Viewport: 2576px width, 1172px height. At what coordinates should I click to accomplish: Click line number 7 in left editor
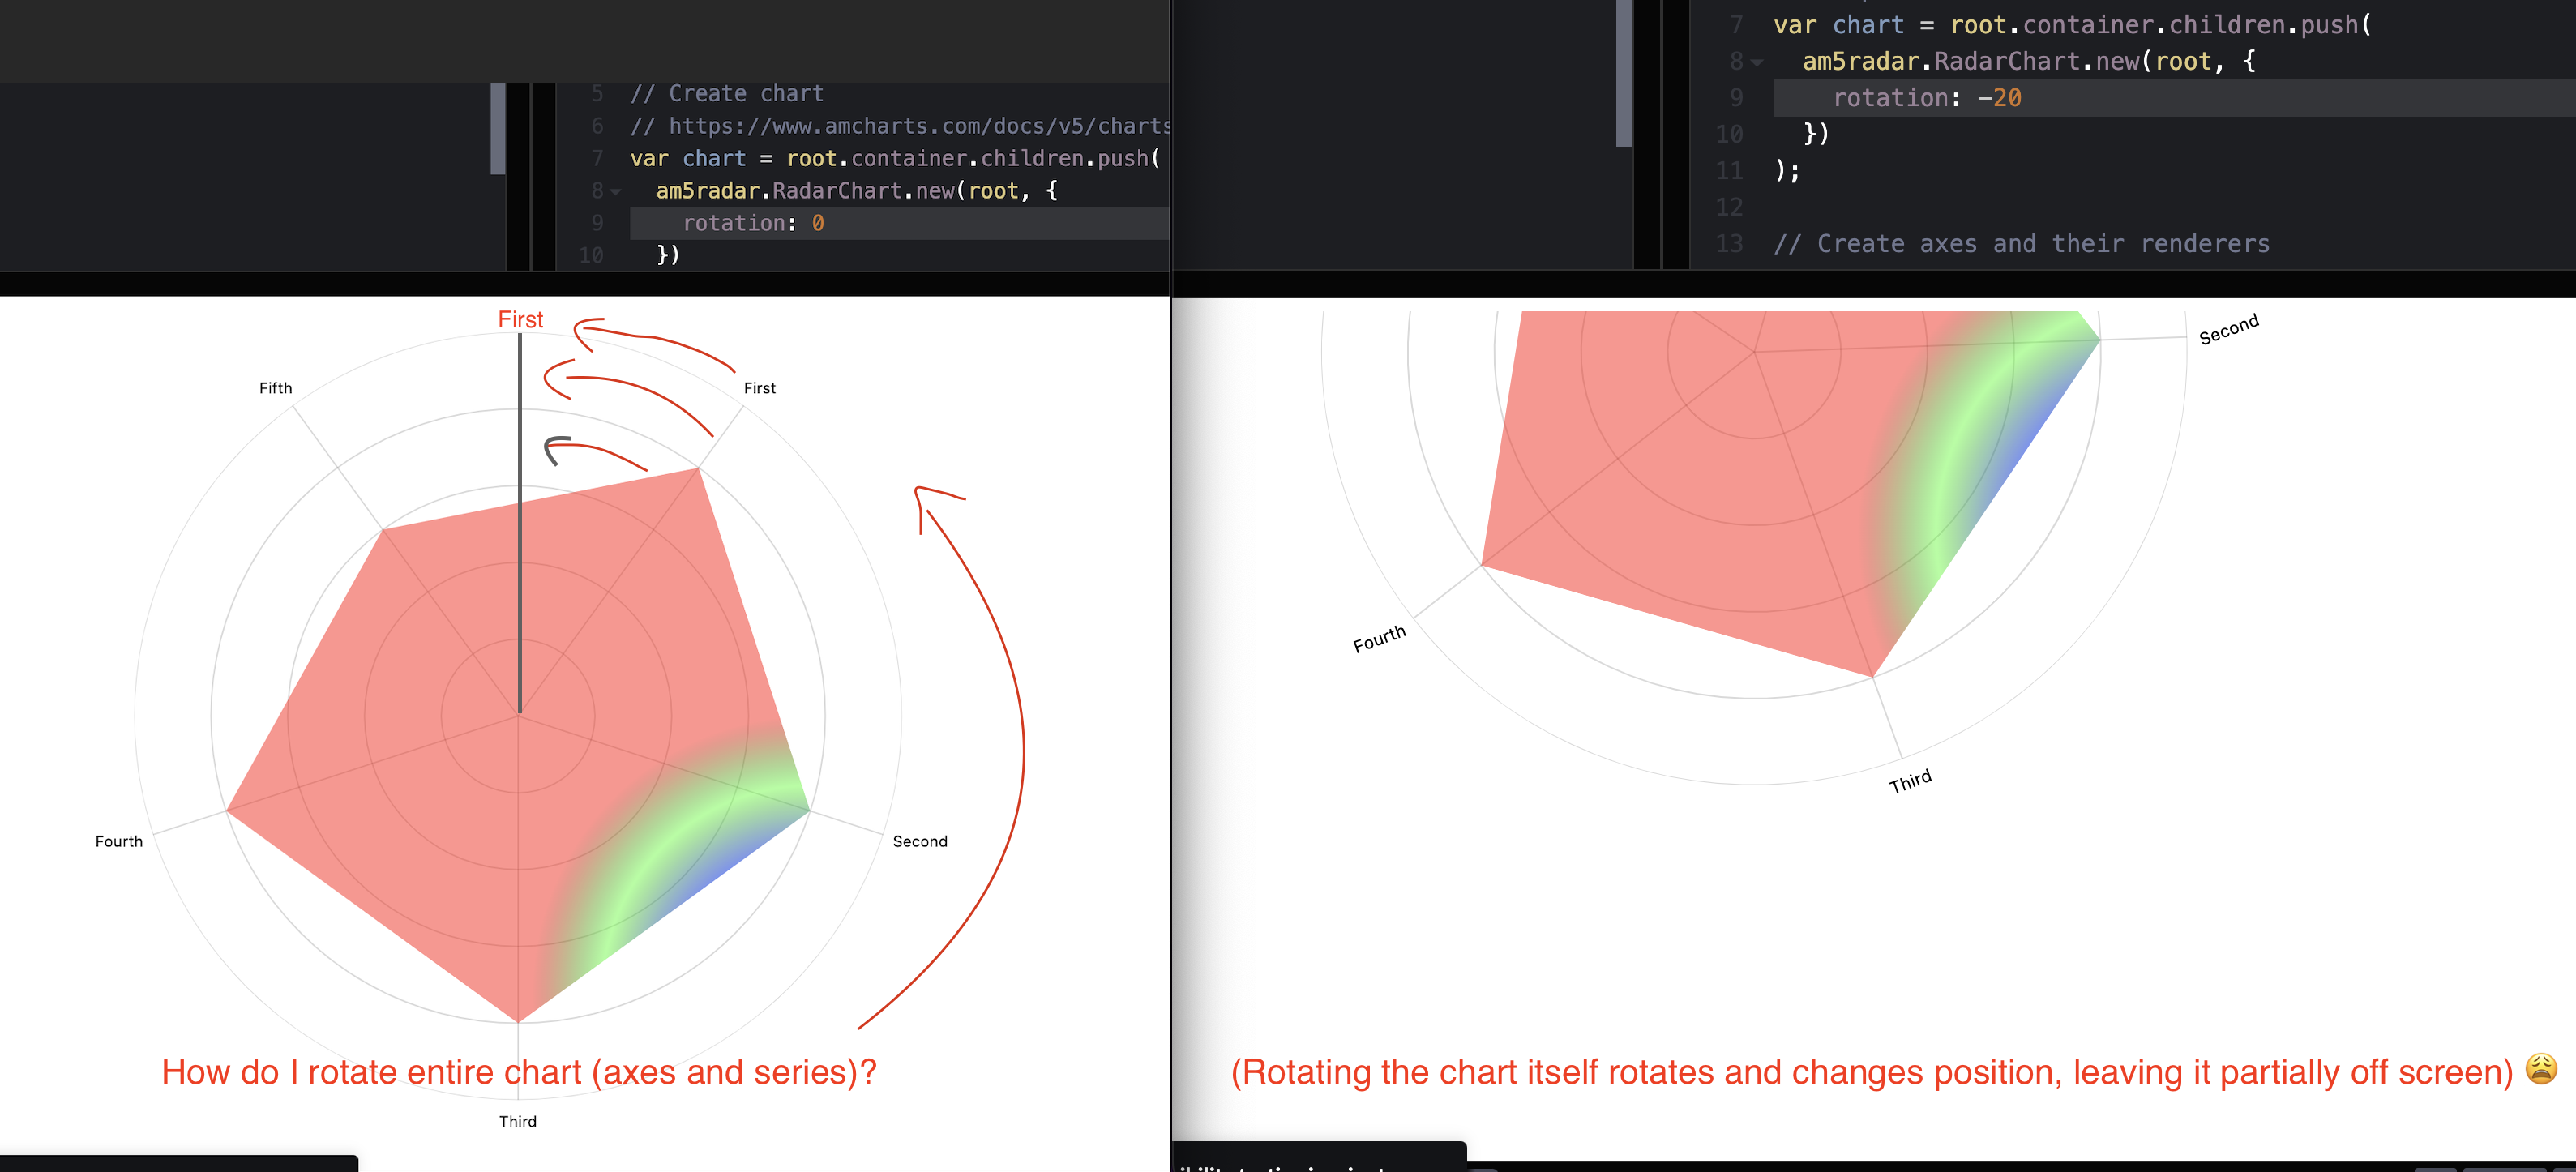point(596,158)
